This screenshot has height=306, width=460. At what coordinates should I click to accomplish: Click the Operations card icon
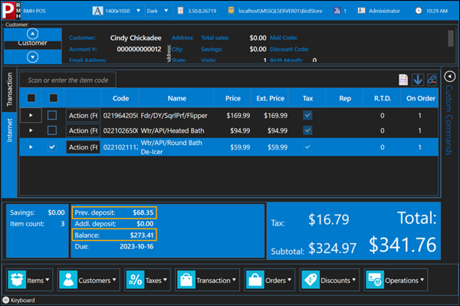point(375,280)
